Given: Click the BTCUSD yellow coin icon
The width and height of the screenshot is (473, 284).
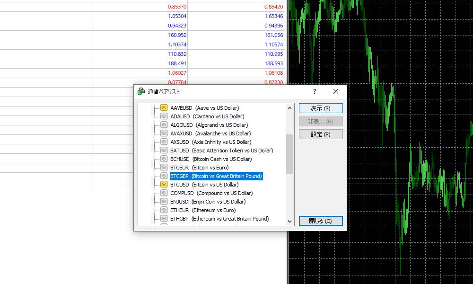Looking at the screenshot, I should pos(164,185).
